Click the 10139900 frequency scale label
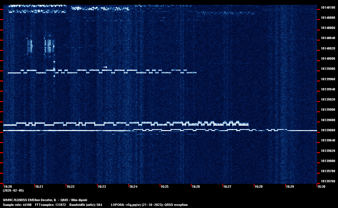The image size is (338, 208). [x=328, y=110]
